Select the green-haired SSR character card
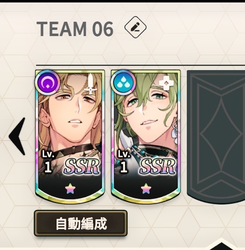 (x=146, y=136)
